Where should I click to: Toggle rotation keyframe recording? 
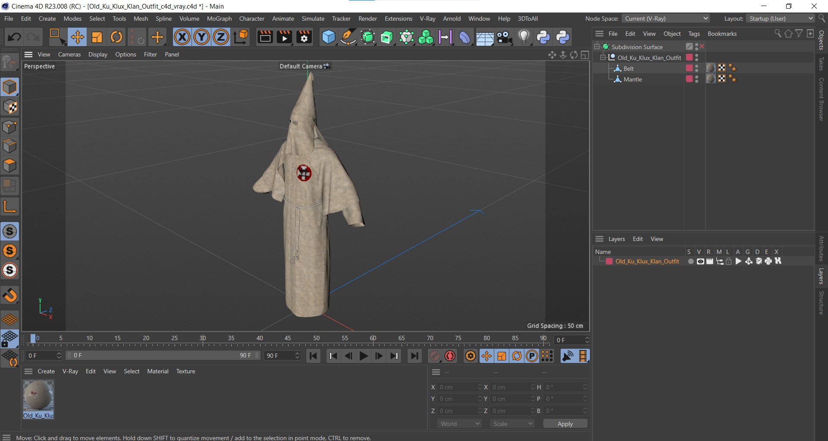[x=517, y=356]
